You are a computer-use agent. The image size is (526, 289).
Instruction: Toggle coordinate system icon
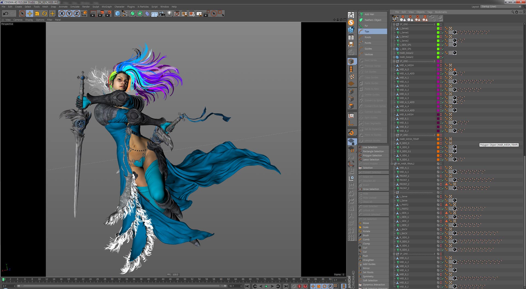84,13
